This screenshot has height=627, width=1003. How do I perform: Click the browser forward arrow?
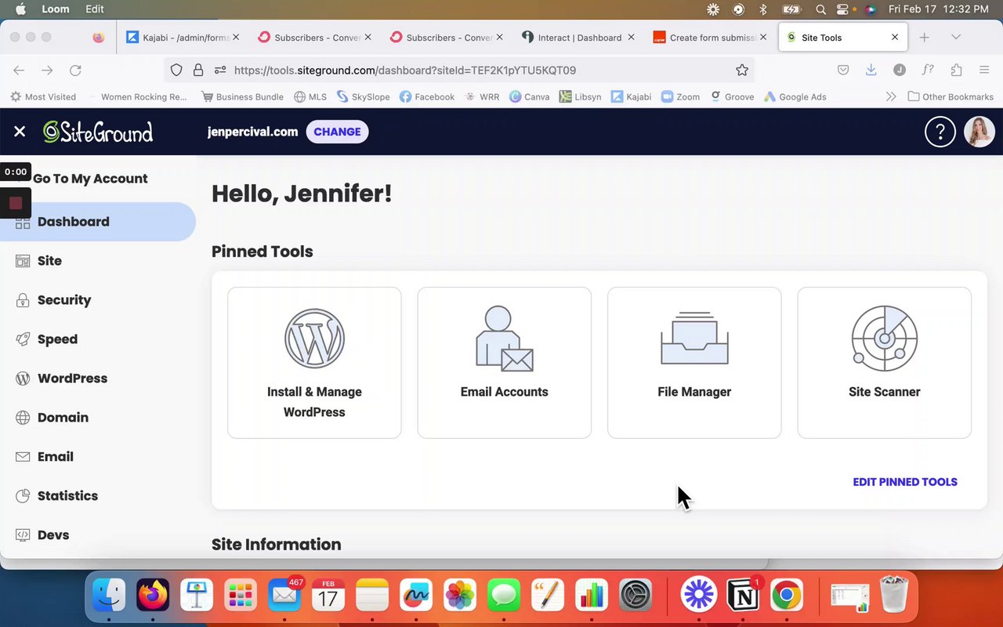point(47,71)
